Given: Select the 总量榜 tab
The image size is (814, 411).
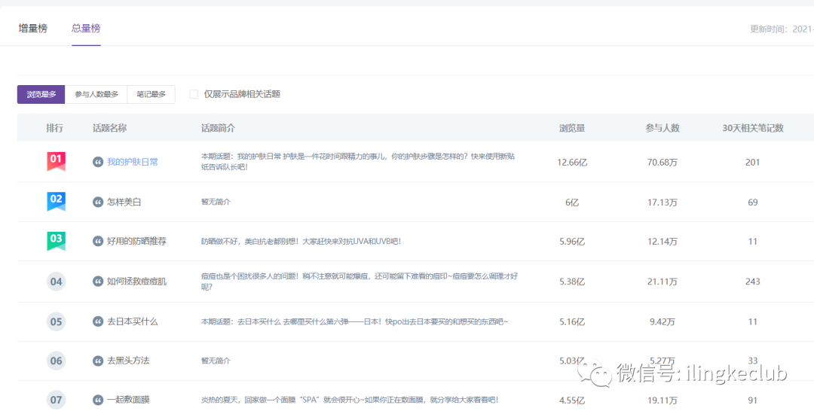Looking at the screenshot, I should 86,29.
